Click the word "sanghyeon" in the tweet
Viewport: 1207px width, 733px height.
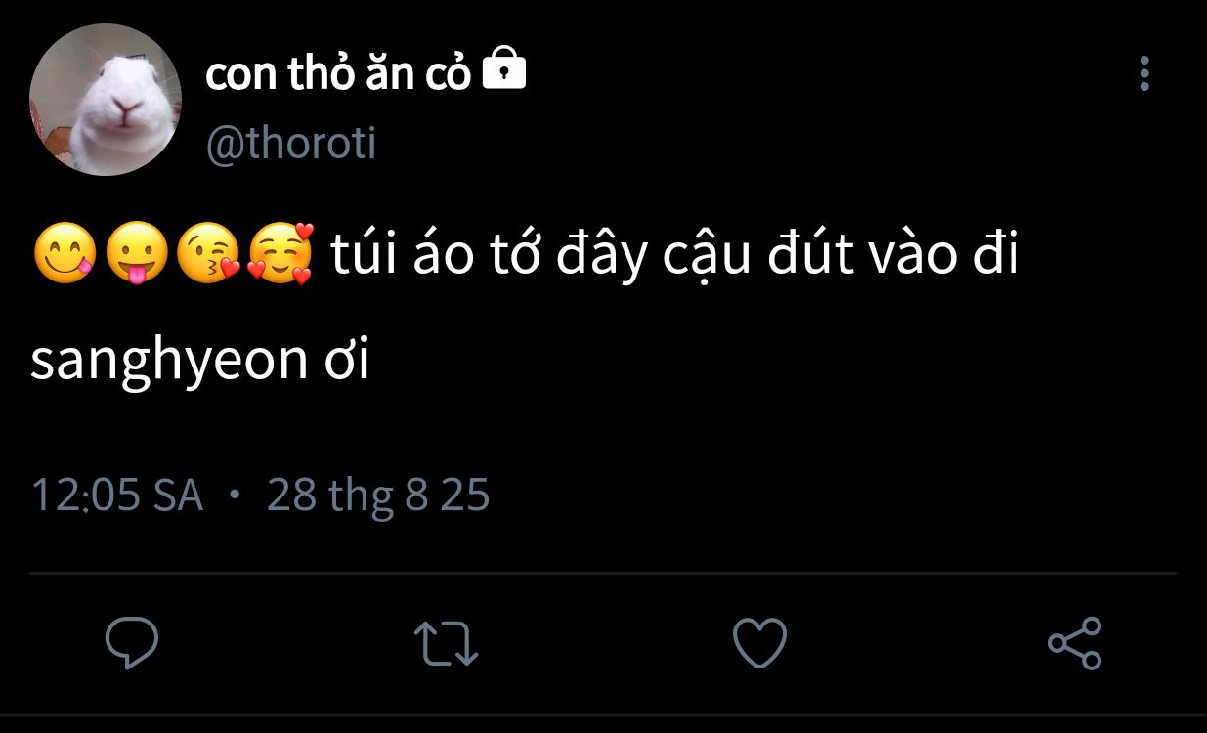(169, 360)
